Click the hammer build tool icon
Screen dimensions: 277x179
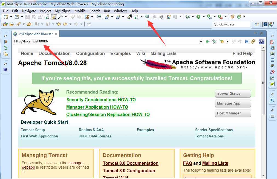(x=60, y=17)
